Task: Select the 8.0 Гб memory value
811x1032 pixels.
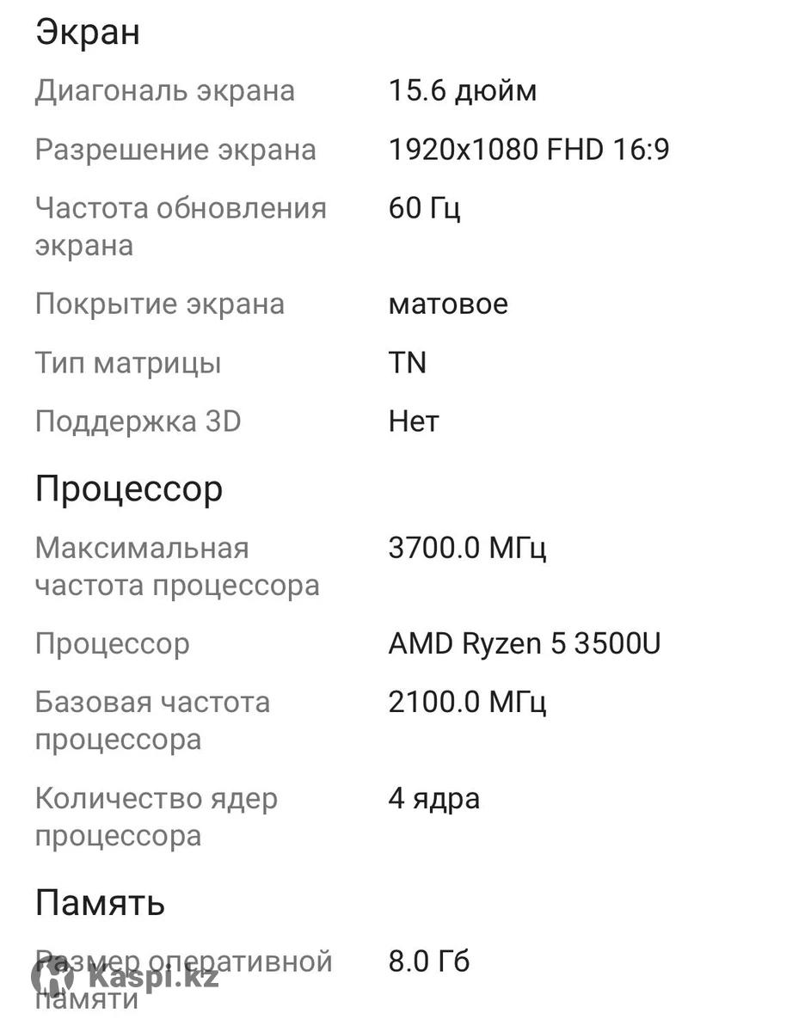Action: pos(429,961)
